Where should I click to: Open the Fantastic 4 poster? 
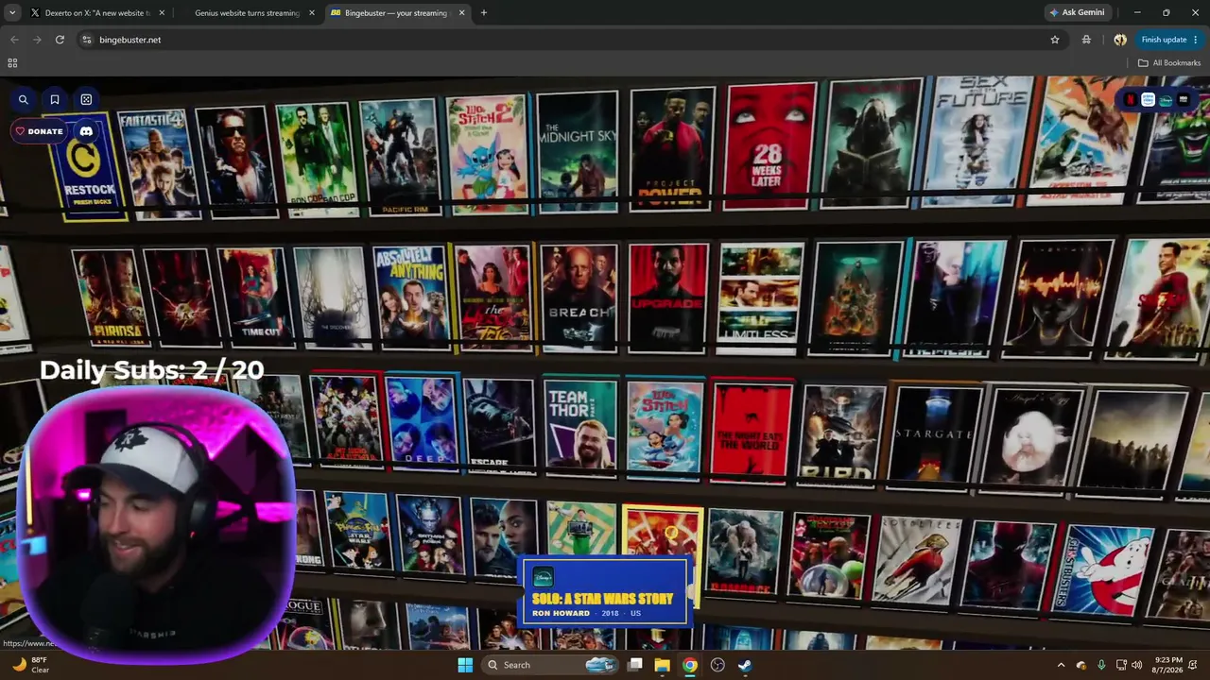pyautogui.click(x=158, y=164)
